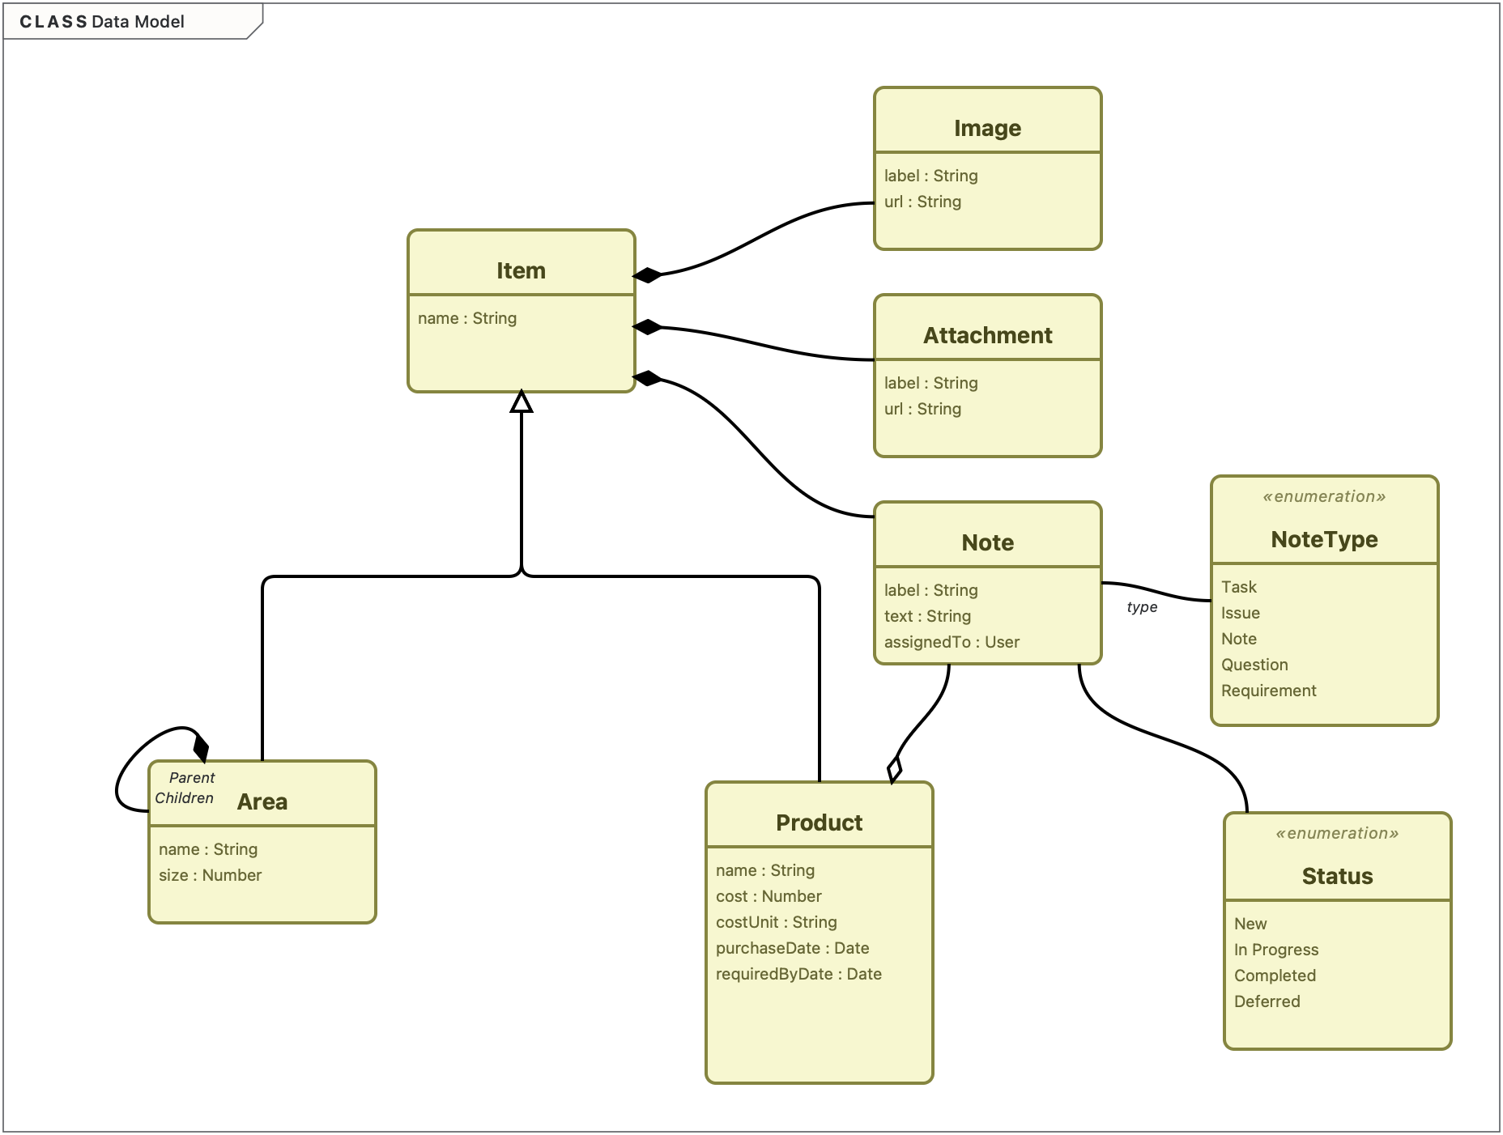Image resolution: width=1503 pixels, height=1135 pixels.
Task: Click the 'In Progress' literal in Status
Action: [x=1276, y=950]
